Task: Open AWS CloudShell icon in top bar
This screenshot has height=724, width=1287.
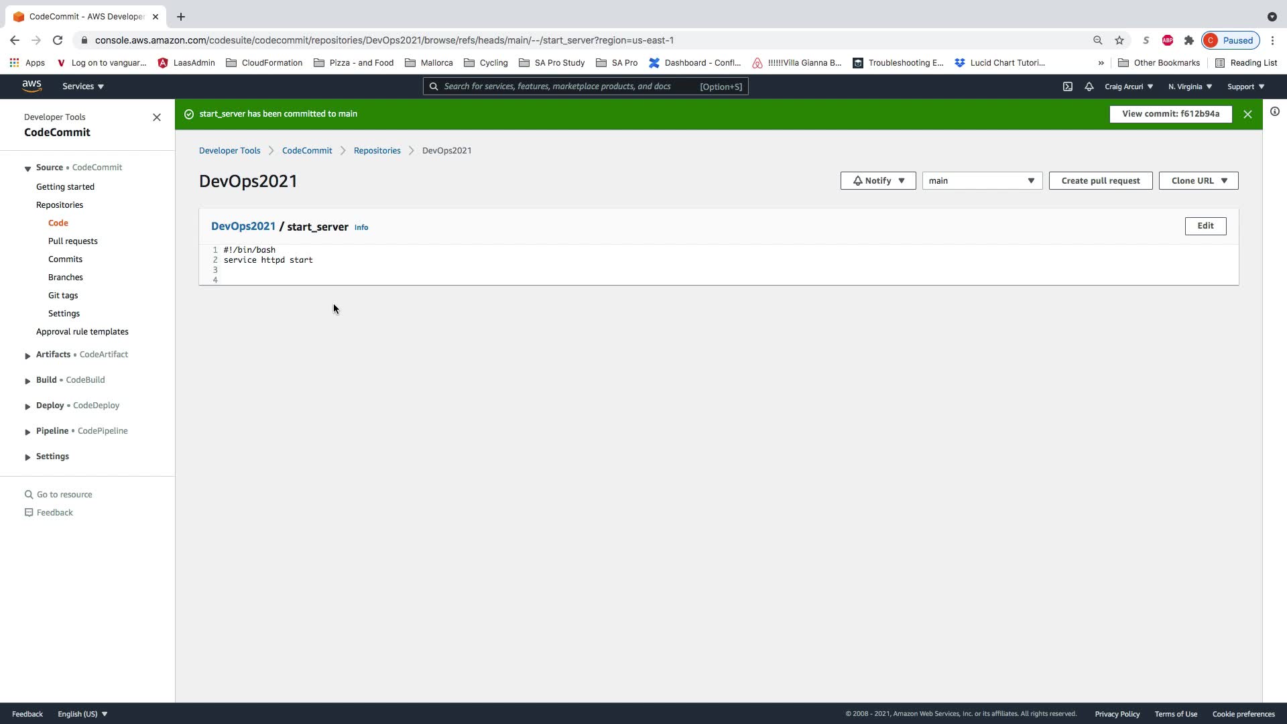Action: pyautogui.click(x=1068, y=86)
